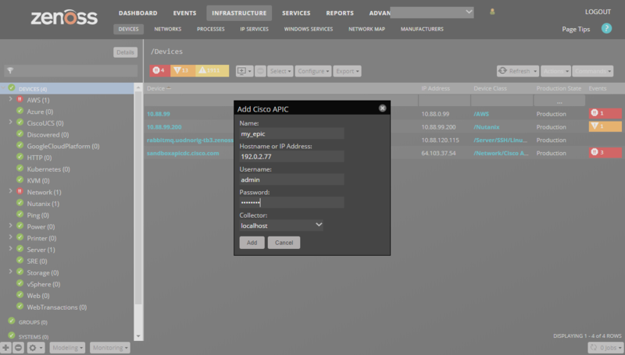Open the gear settings menu

[x=35, y=348]
